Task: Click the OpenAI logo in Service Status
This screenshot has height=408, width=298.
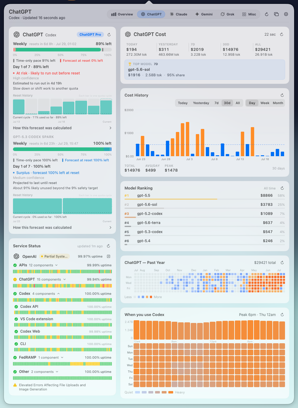Action: tap(16, 256)
